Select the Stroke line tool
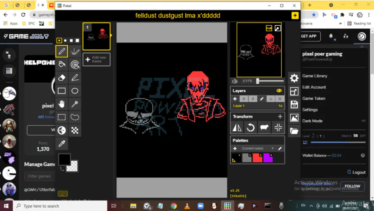374x211 pixels. (75, 78)
